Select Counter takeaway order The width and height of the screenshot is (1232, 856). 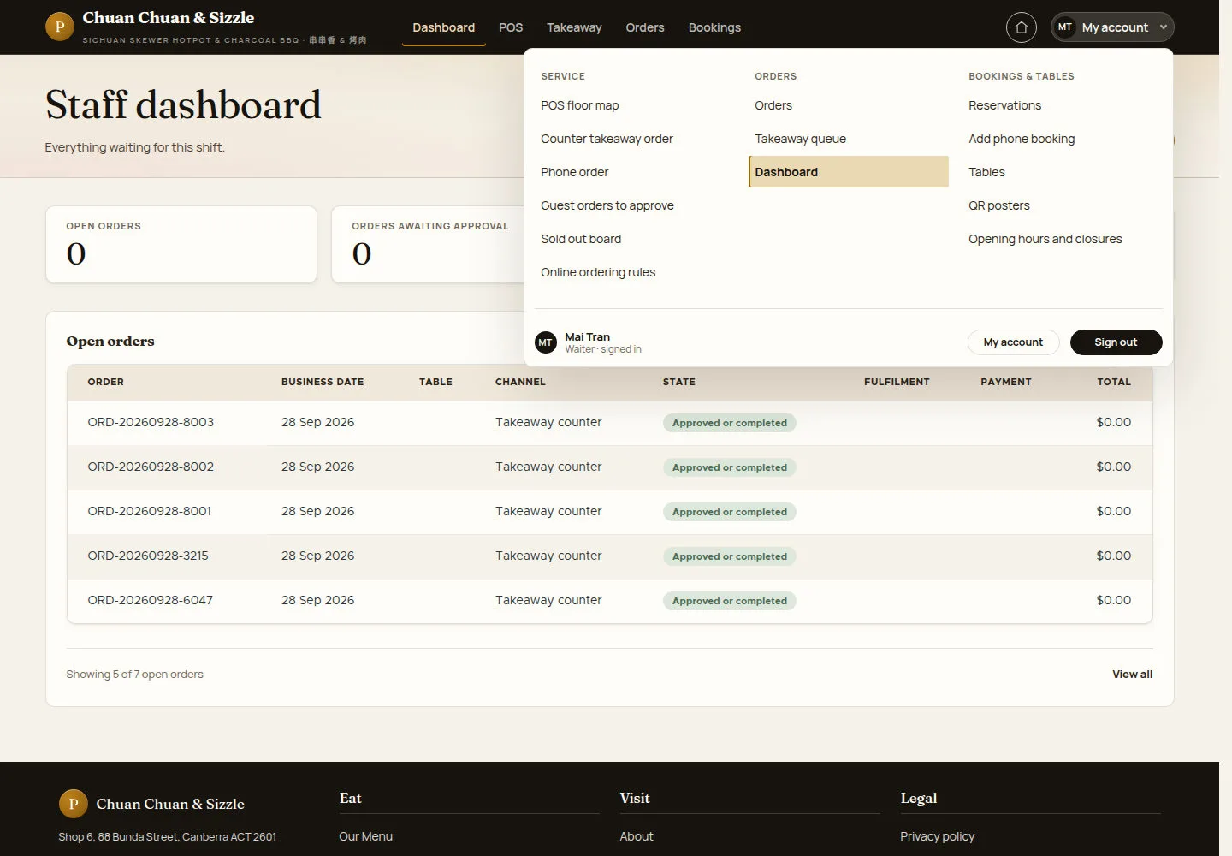point(607,139)
